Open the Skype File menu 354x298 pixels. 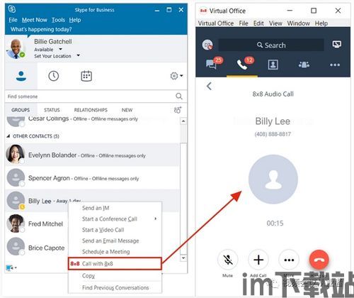point(13,20)
